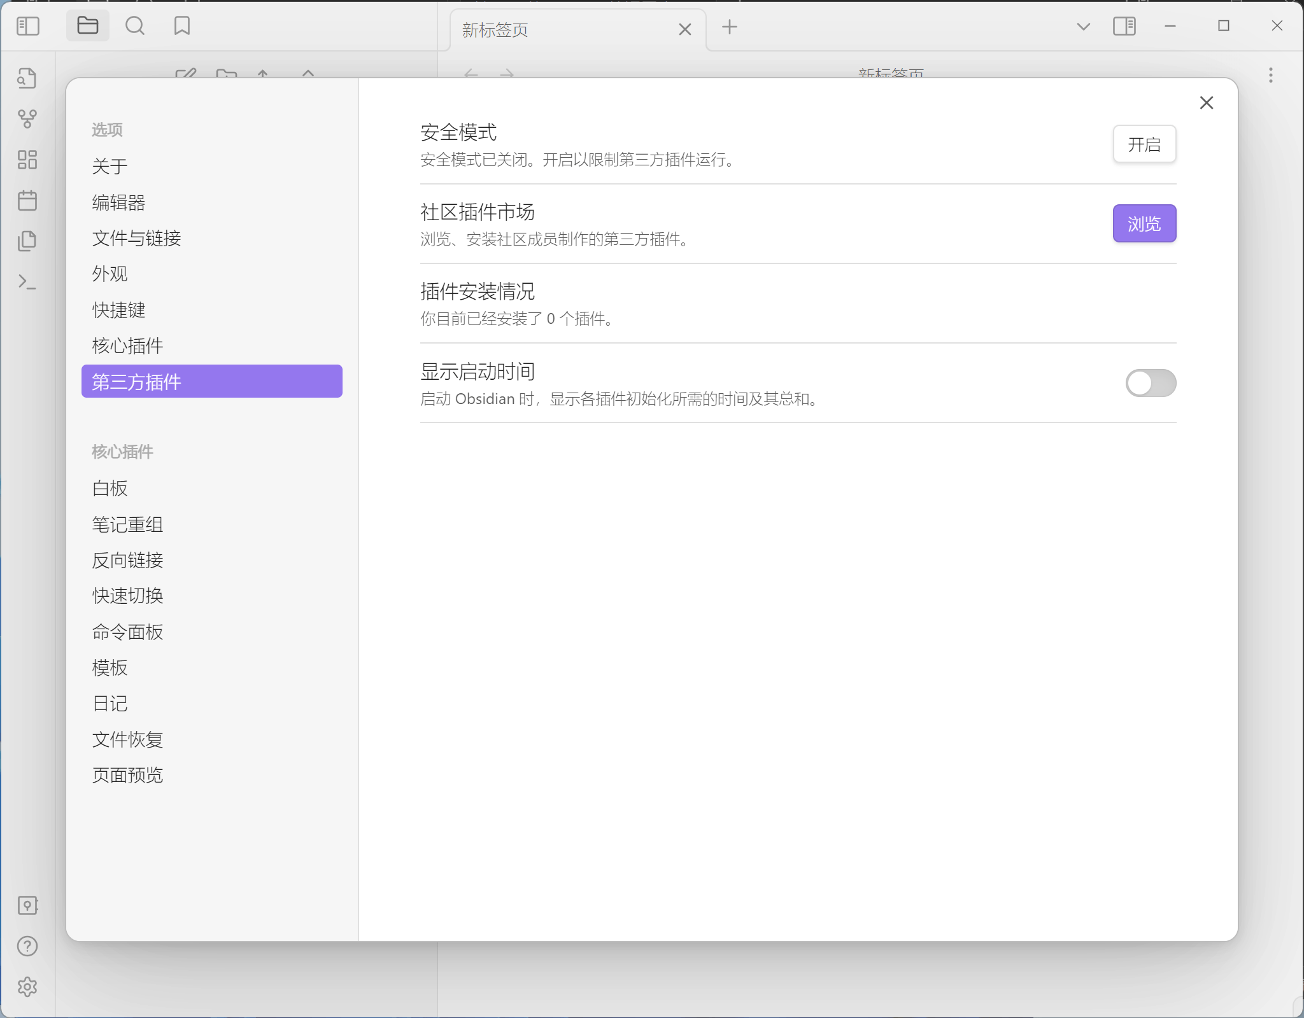Viewport: 1304px width, 1018px height.
Task: Click the help question mark icon
Action: click(x=27, y=946)
